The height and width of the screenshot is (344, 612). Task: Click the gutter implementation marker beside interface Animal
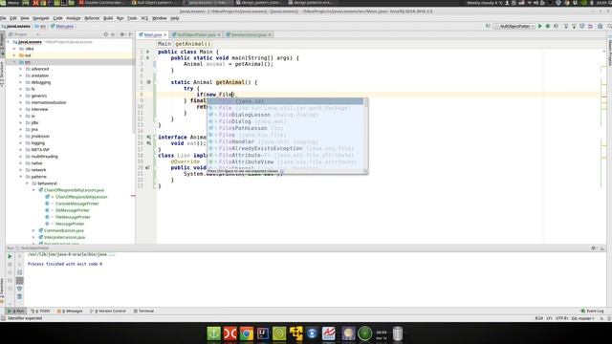click(148, 137)
